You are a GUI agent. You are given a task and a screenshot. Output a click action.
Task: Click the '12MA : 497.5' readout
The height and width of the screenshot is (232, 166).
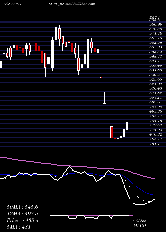[x=22, y=214]
